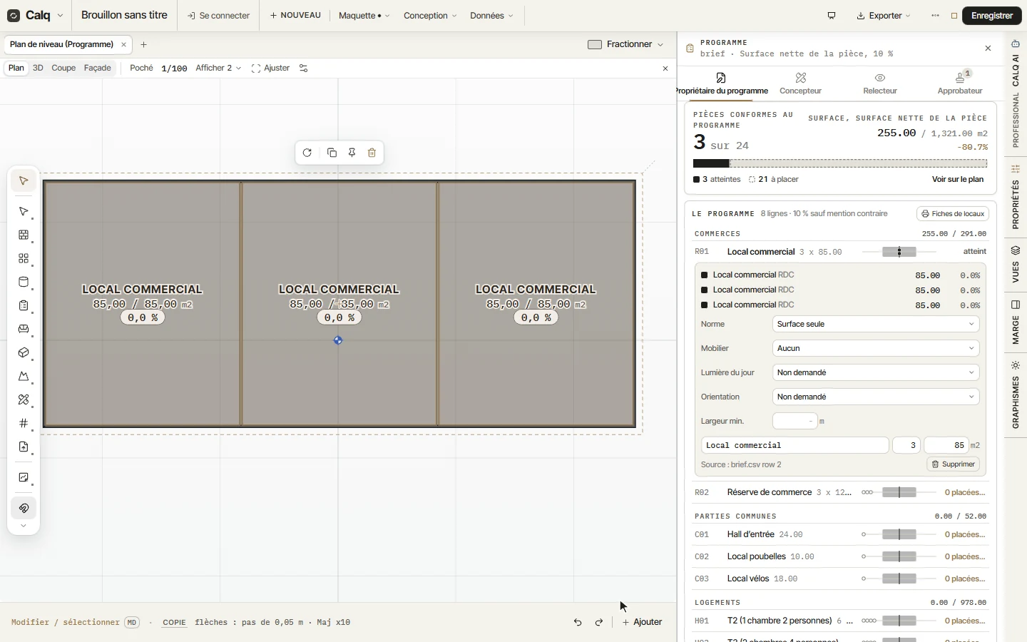Select the furniture sofa tool
Image resolution: width=1027 pixels, height=642 pixels.
(24, 329)
